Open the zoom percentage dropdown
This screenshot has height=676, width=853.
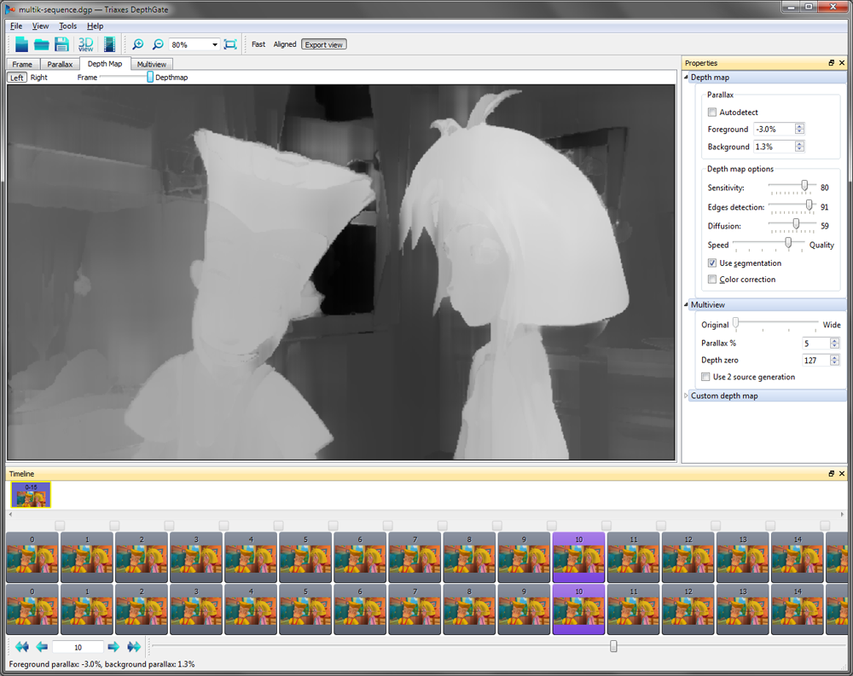pos(215,44)
